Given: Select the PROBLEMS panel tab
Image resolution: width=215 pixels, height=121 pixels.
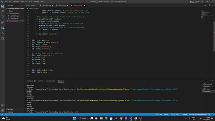Looking at the screenshot, I should click(30, 81).
